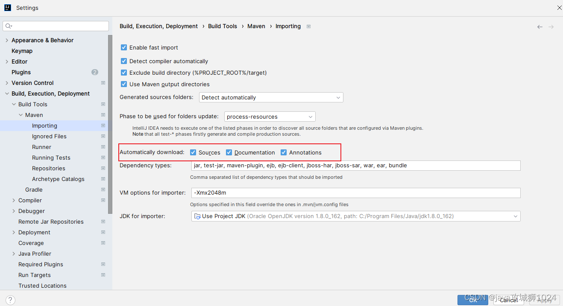Image resolution: width=563 pixels, height=306 pixels.
Task: Toggle Enable fast import checkbox
Action: pyautogui.click(x=124, y=47)
